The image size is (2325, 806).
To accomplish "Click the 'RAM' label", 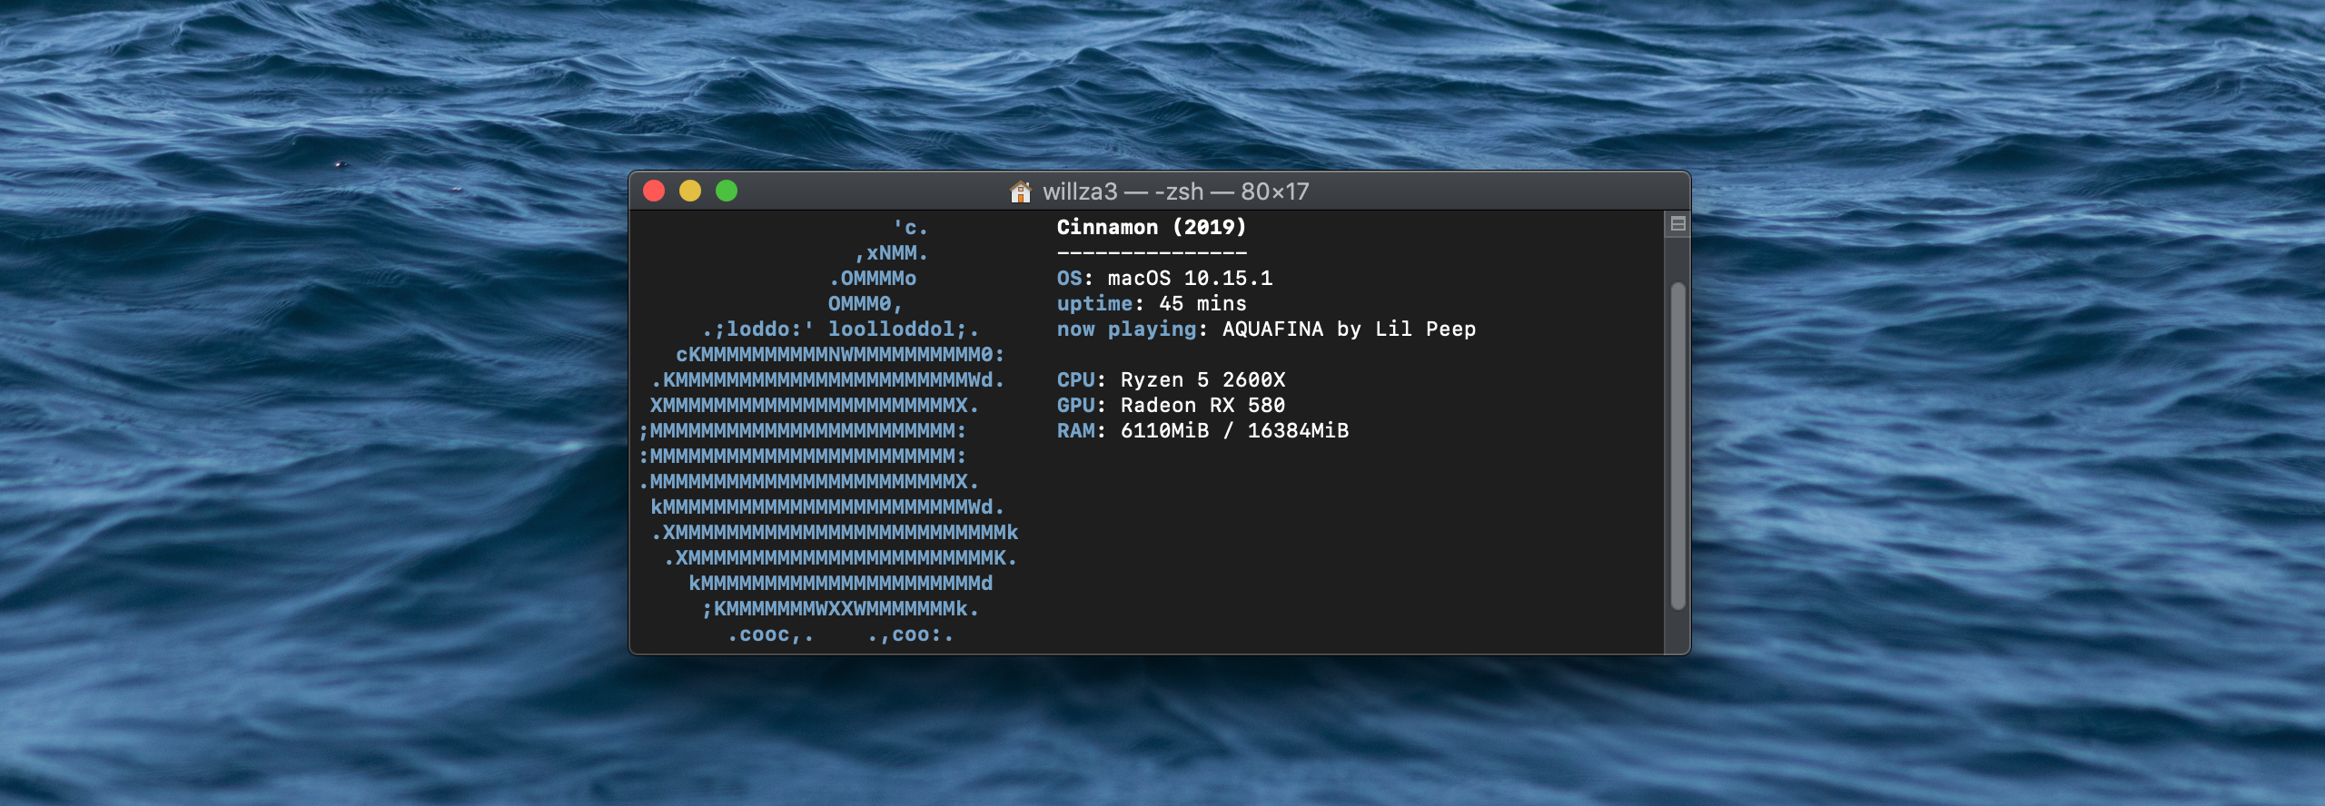I will [x=1075, y=430].
